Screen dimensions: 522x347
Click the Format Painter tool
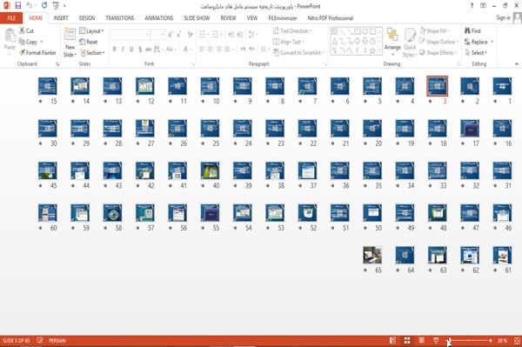(37, 52)
